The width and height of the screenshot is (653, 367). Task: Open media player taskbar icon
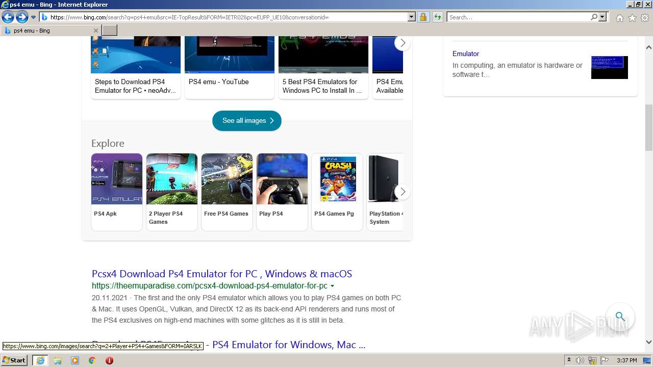point(75,360)
